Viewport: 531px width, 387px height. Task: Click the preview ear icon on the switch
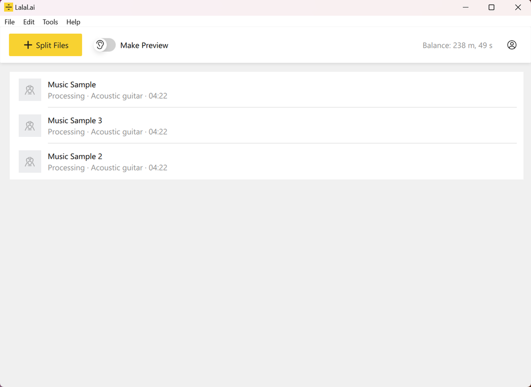(x=99, y=45)
